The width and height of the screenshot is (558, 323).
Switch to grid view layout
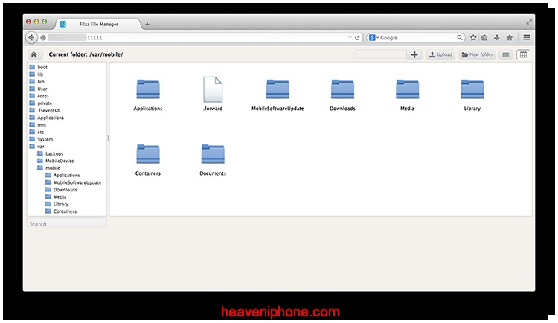click(x=523, y=54)
